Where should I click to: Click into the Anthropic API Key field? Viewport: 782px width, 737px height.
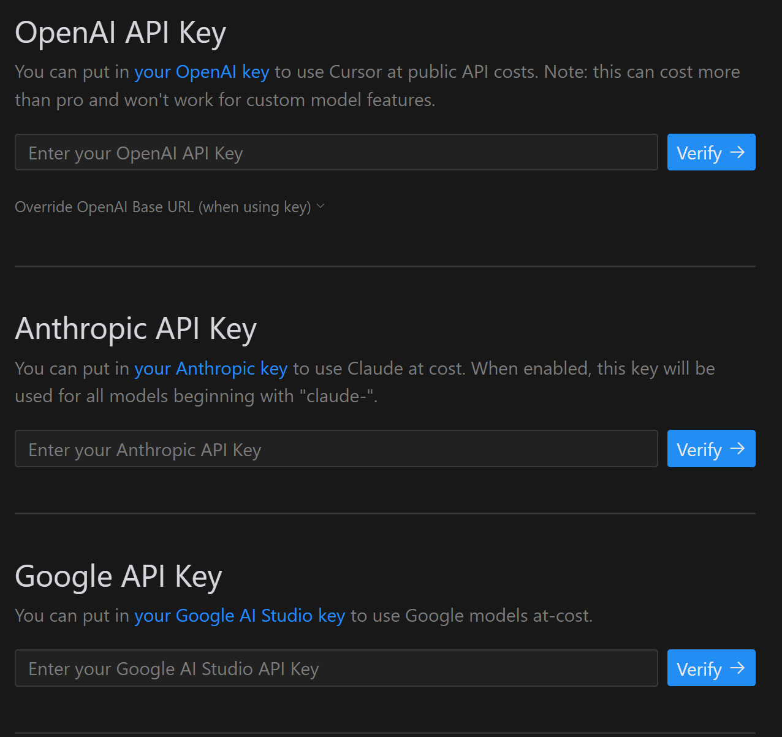[336, 449]
